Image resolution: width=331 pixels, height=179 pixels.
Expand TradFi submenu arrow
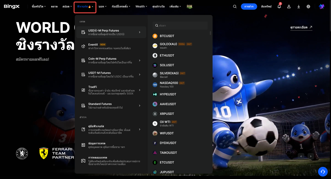tap(140, 90)
